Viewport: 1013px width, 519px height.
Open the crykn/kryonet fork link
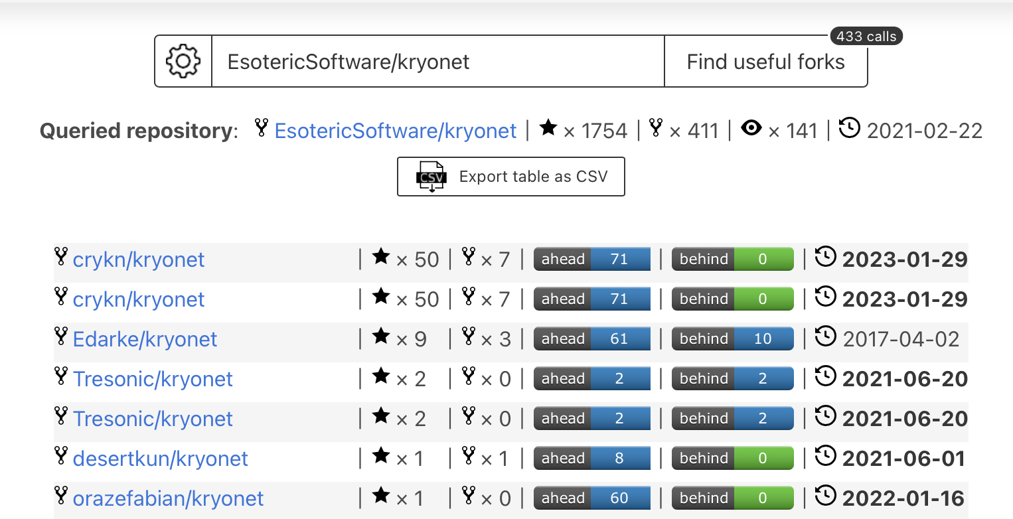pyautogui.click(x=138, y=259)
